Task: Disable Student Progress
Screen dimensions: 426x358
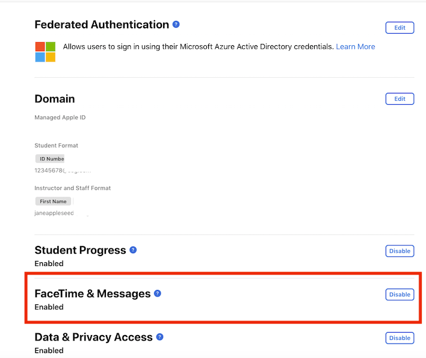Action: click(400, 251)
